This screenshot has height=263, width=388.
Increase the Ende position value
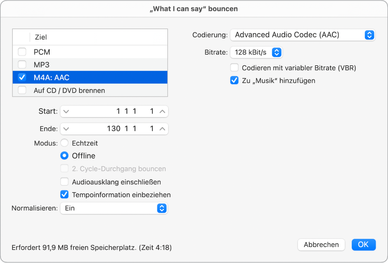(161, 129)
